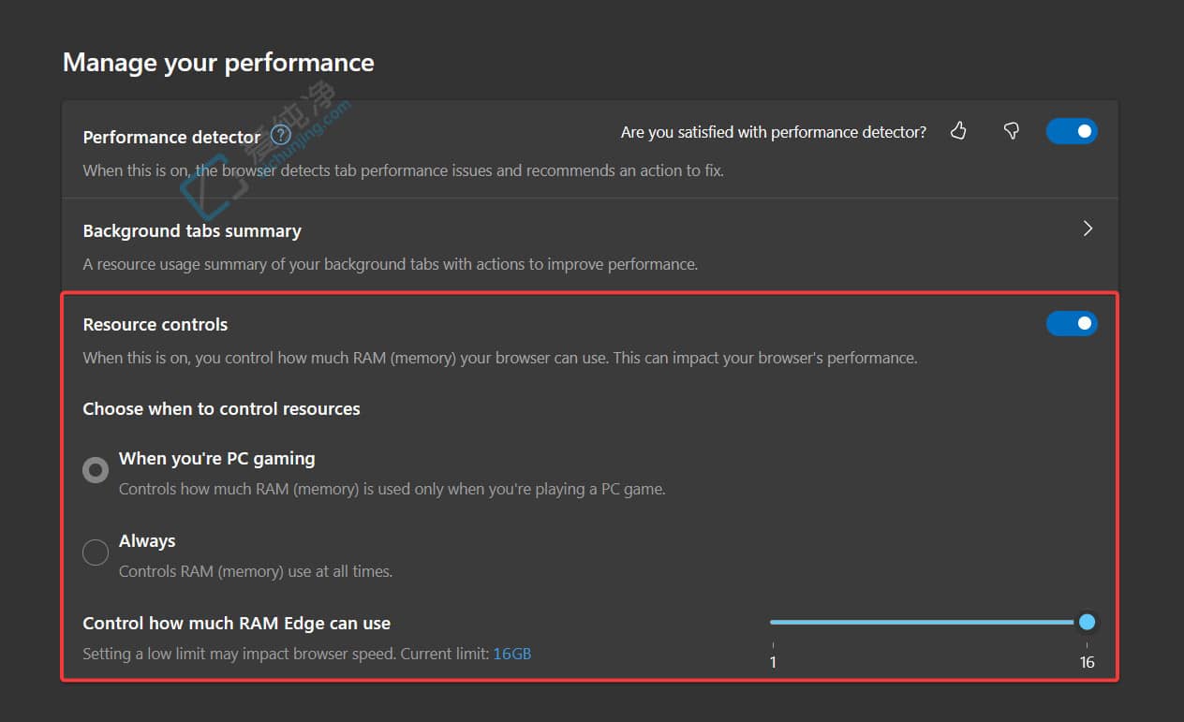Give thumbs down for performance detector
1184x722 pixels.
1012,131
